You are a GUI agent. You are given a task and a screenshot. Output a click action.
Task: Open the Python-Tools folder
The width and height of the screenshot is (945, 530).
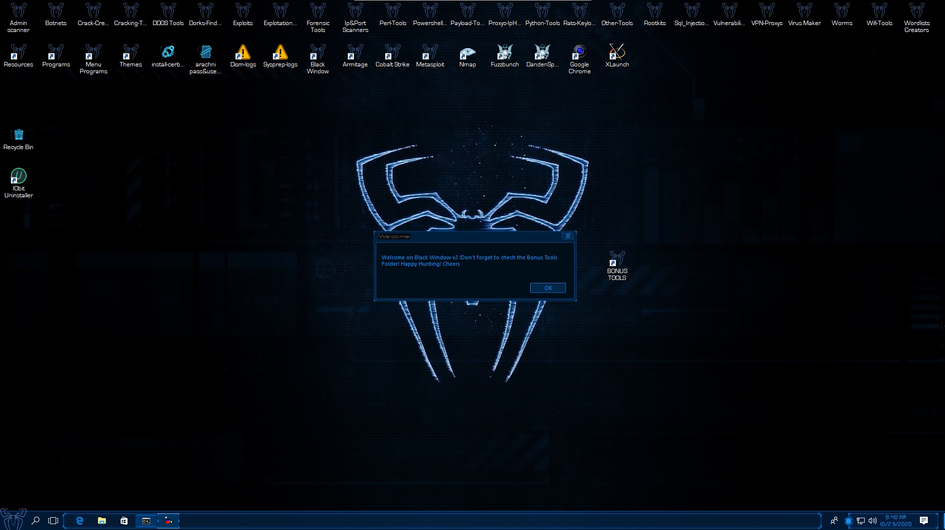542,15
